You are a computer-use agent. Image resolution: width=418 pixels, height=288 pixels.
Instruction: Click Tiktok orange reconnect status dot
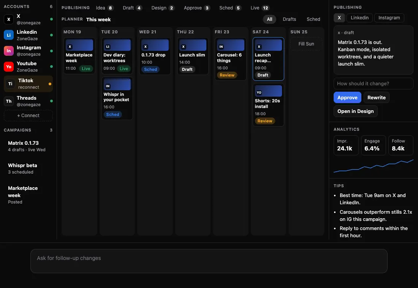pos(50,84)
